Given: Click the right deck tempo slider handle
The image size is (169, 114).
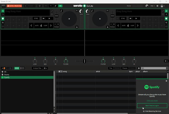Looking at the screenshot, I should (x=112, y=16).
